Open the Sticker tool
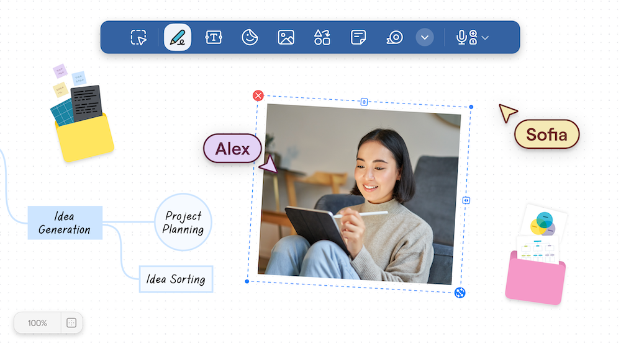The image size is (621, 349). click(250, 37)
